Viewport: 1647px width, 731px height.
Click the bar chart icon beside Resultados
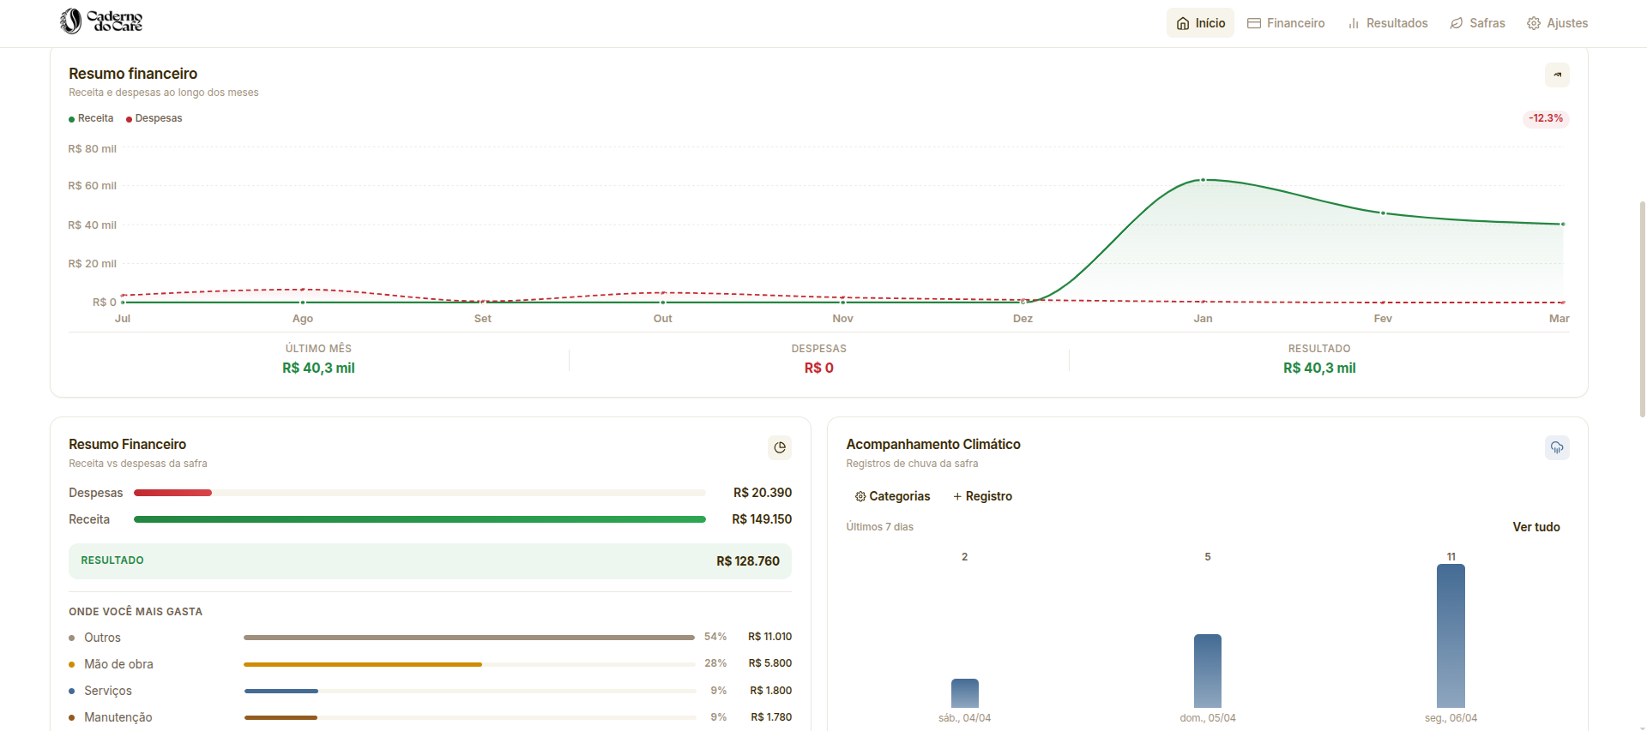pyautogui.click(x=1354, y=23)
